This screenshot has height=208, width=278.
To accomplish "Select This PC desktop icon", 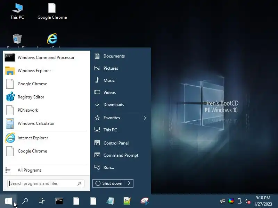I will [17, 11].
